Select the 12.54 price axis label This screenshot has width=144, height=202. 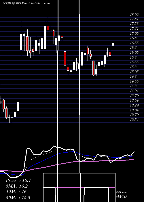[134, 120]
